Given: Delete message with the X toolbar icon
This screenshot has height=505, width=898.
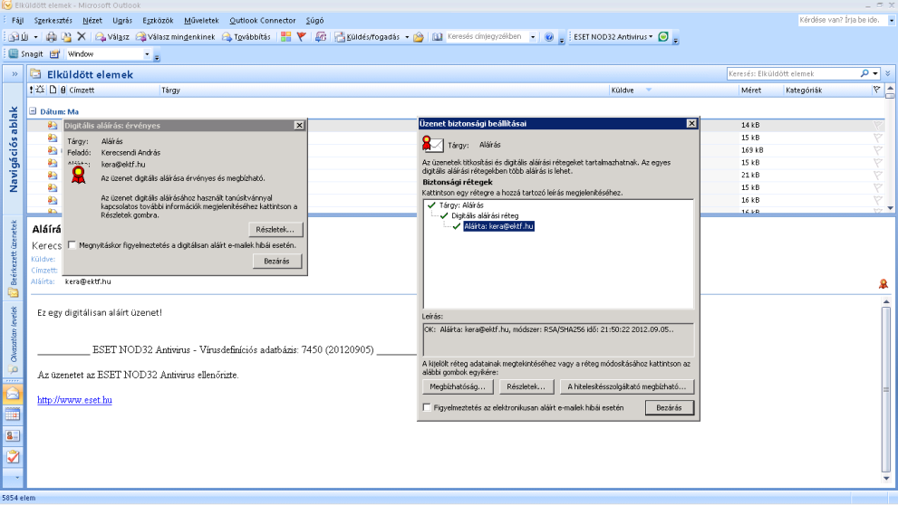Looking at the screenshot, I should pyautogui.click(x=82, y=36).
